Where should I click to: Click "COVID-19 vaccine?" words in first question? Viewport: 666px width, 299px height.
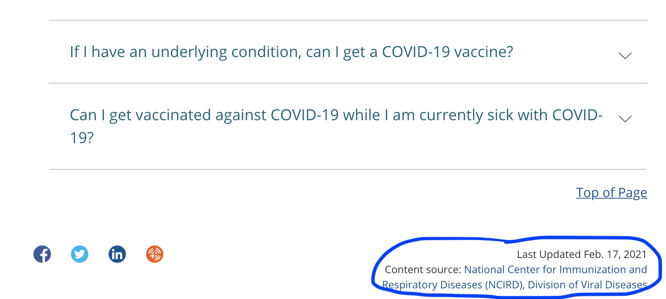pos(448,52)
